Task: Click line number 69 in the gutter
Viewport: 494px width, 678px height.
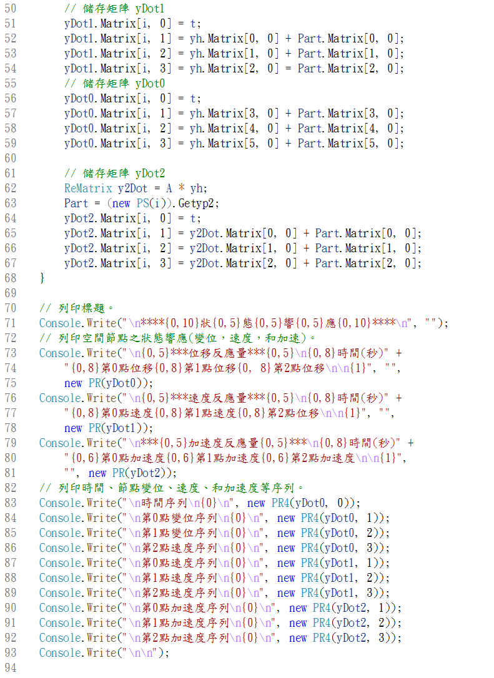Action: tap(11, 293)
